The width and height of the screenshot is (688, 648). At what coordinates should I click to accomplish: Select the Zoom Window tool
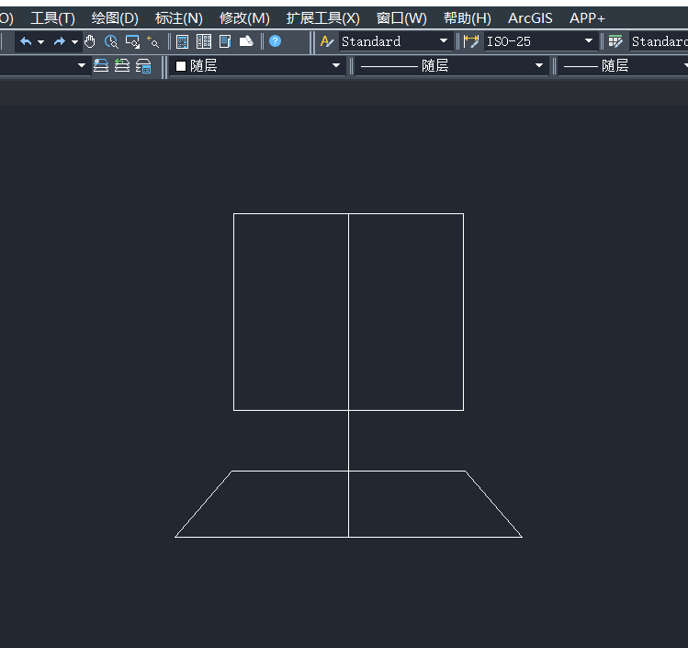coord(132,41)
